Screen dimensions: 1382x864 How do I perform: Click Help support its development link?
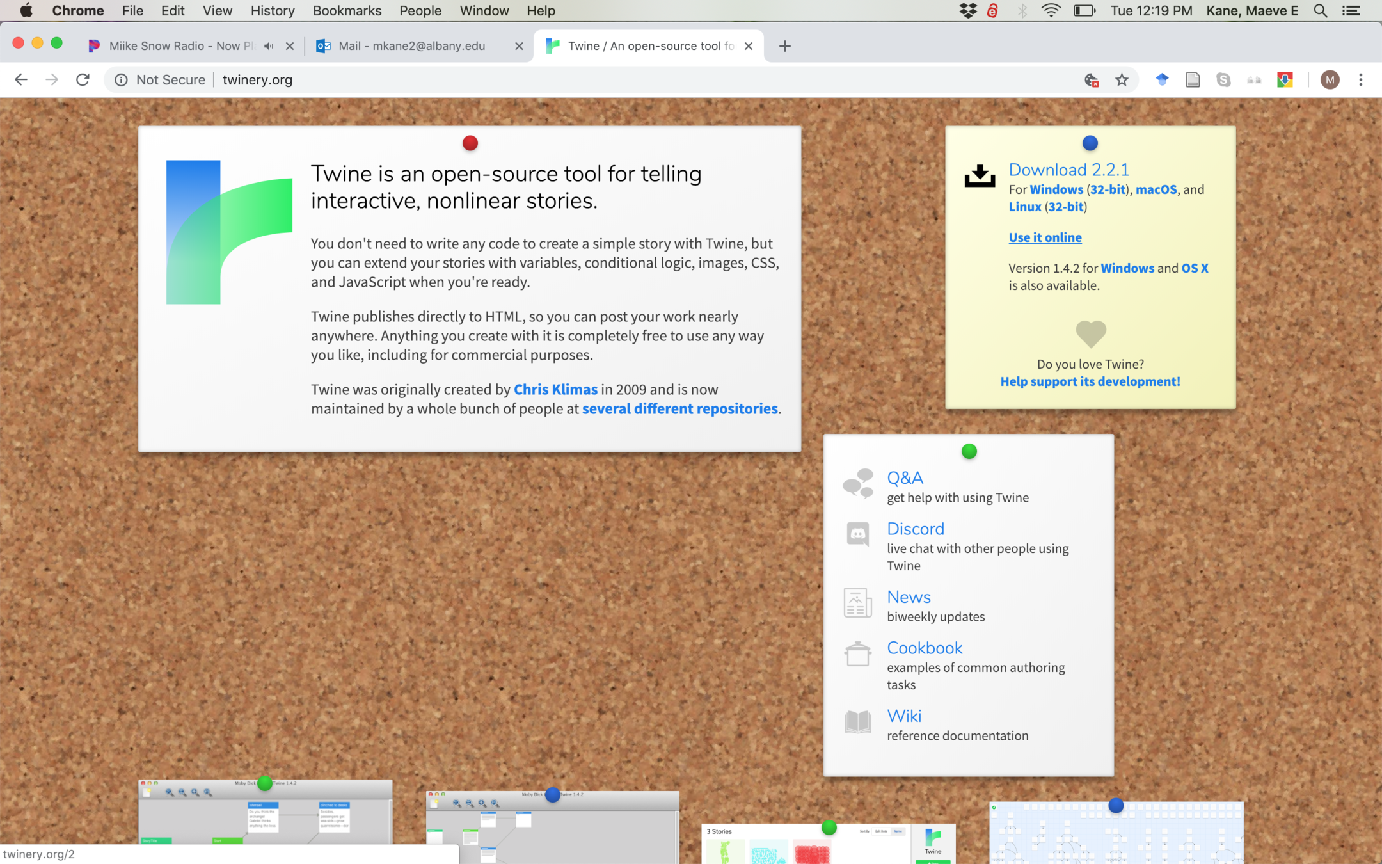tap(1090, 381)
